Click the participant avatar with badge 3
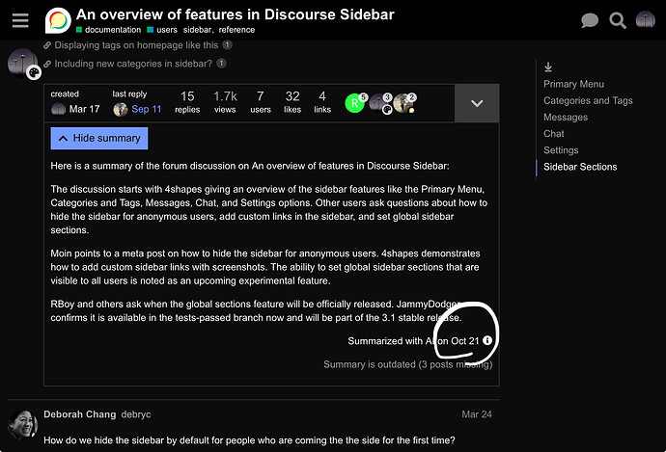 (x=378, y=103)
